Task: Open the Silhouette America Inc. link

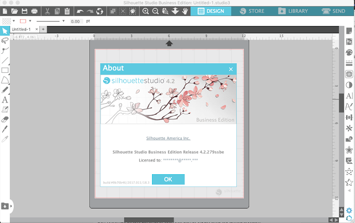Action: coord(168,138)
